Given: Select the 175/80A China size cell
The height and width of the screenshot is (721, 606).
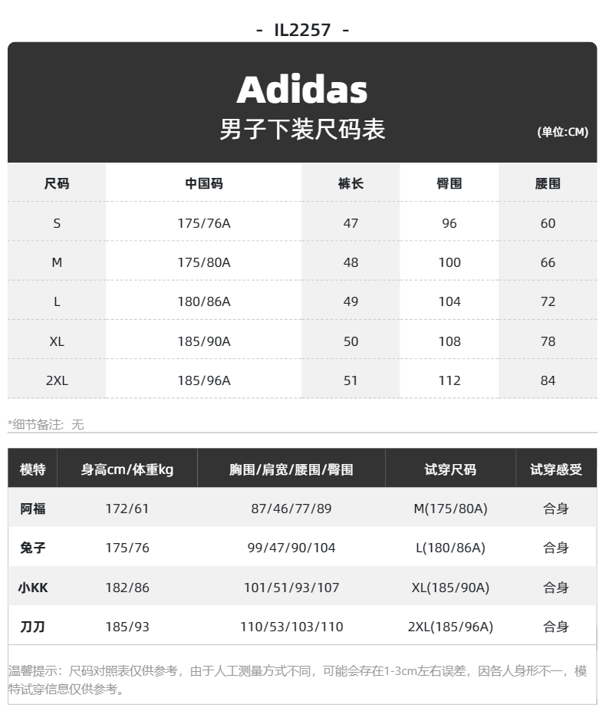Looking at the screenshot, I should tap(204, 262).
